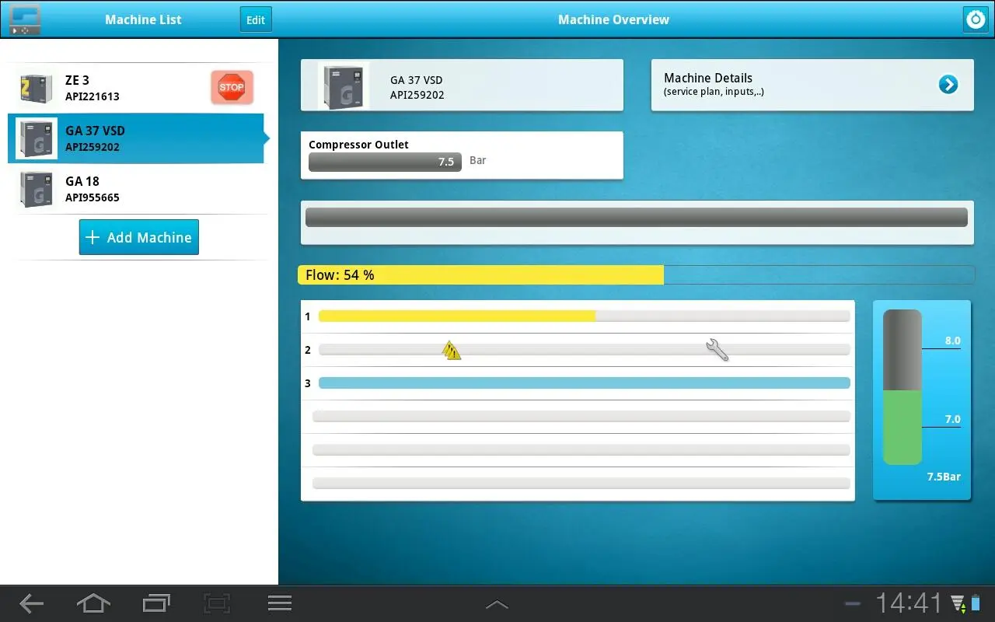Image resolution: width=995 pixels, height=622 pixels.
Task: Click the Add Machine button
Action: pyautogui.click(x=139, y=237)
